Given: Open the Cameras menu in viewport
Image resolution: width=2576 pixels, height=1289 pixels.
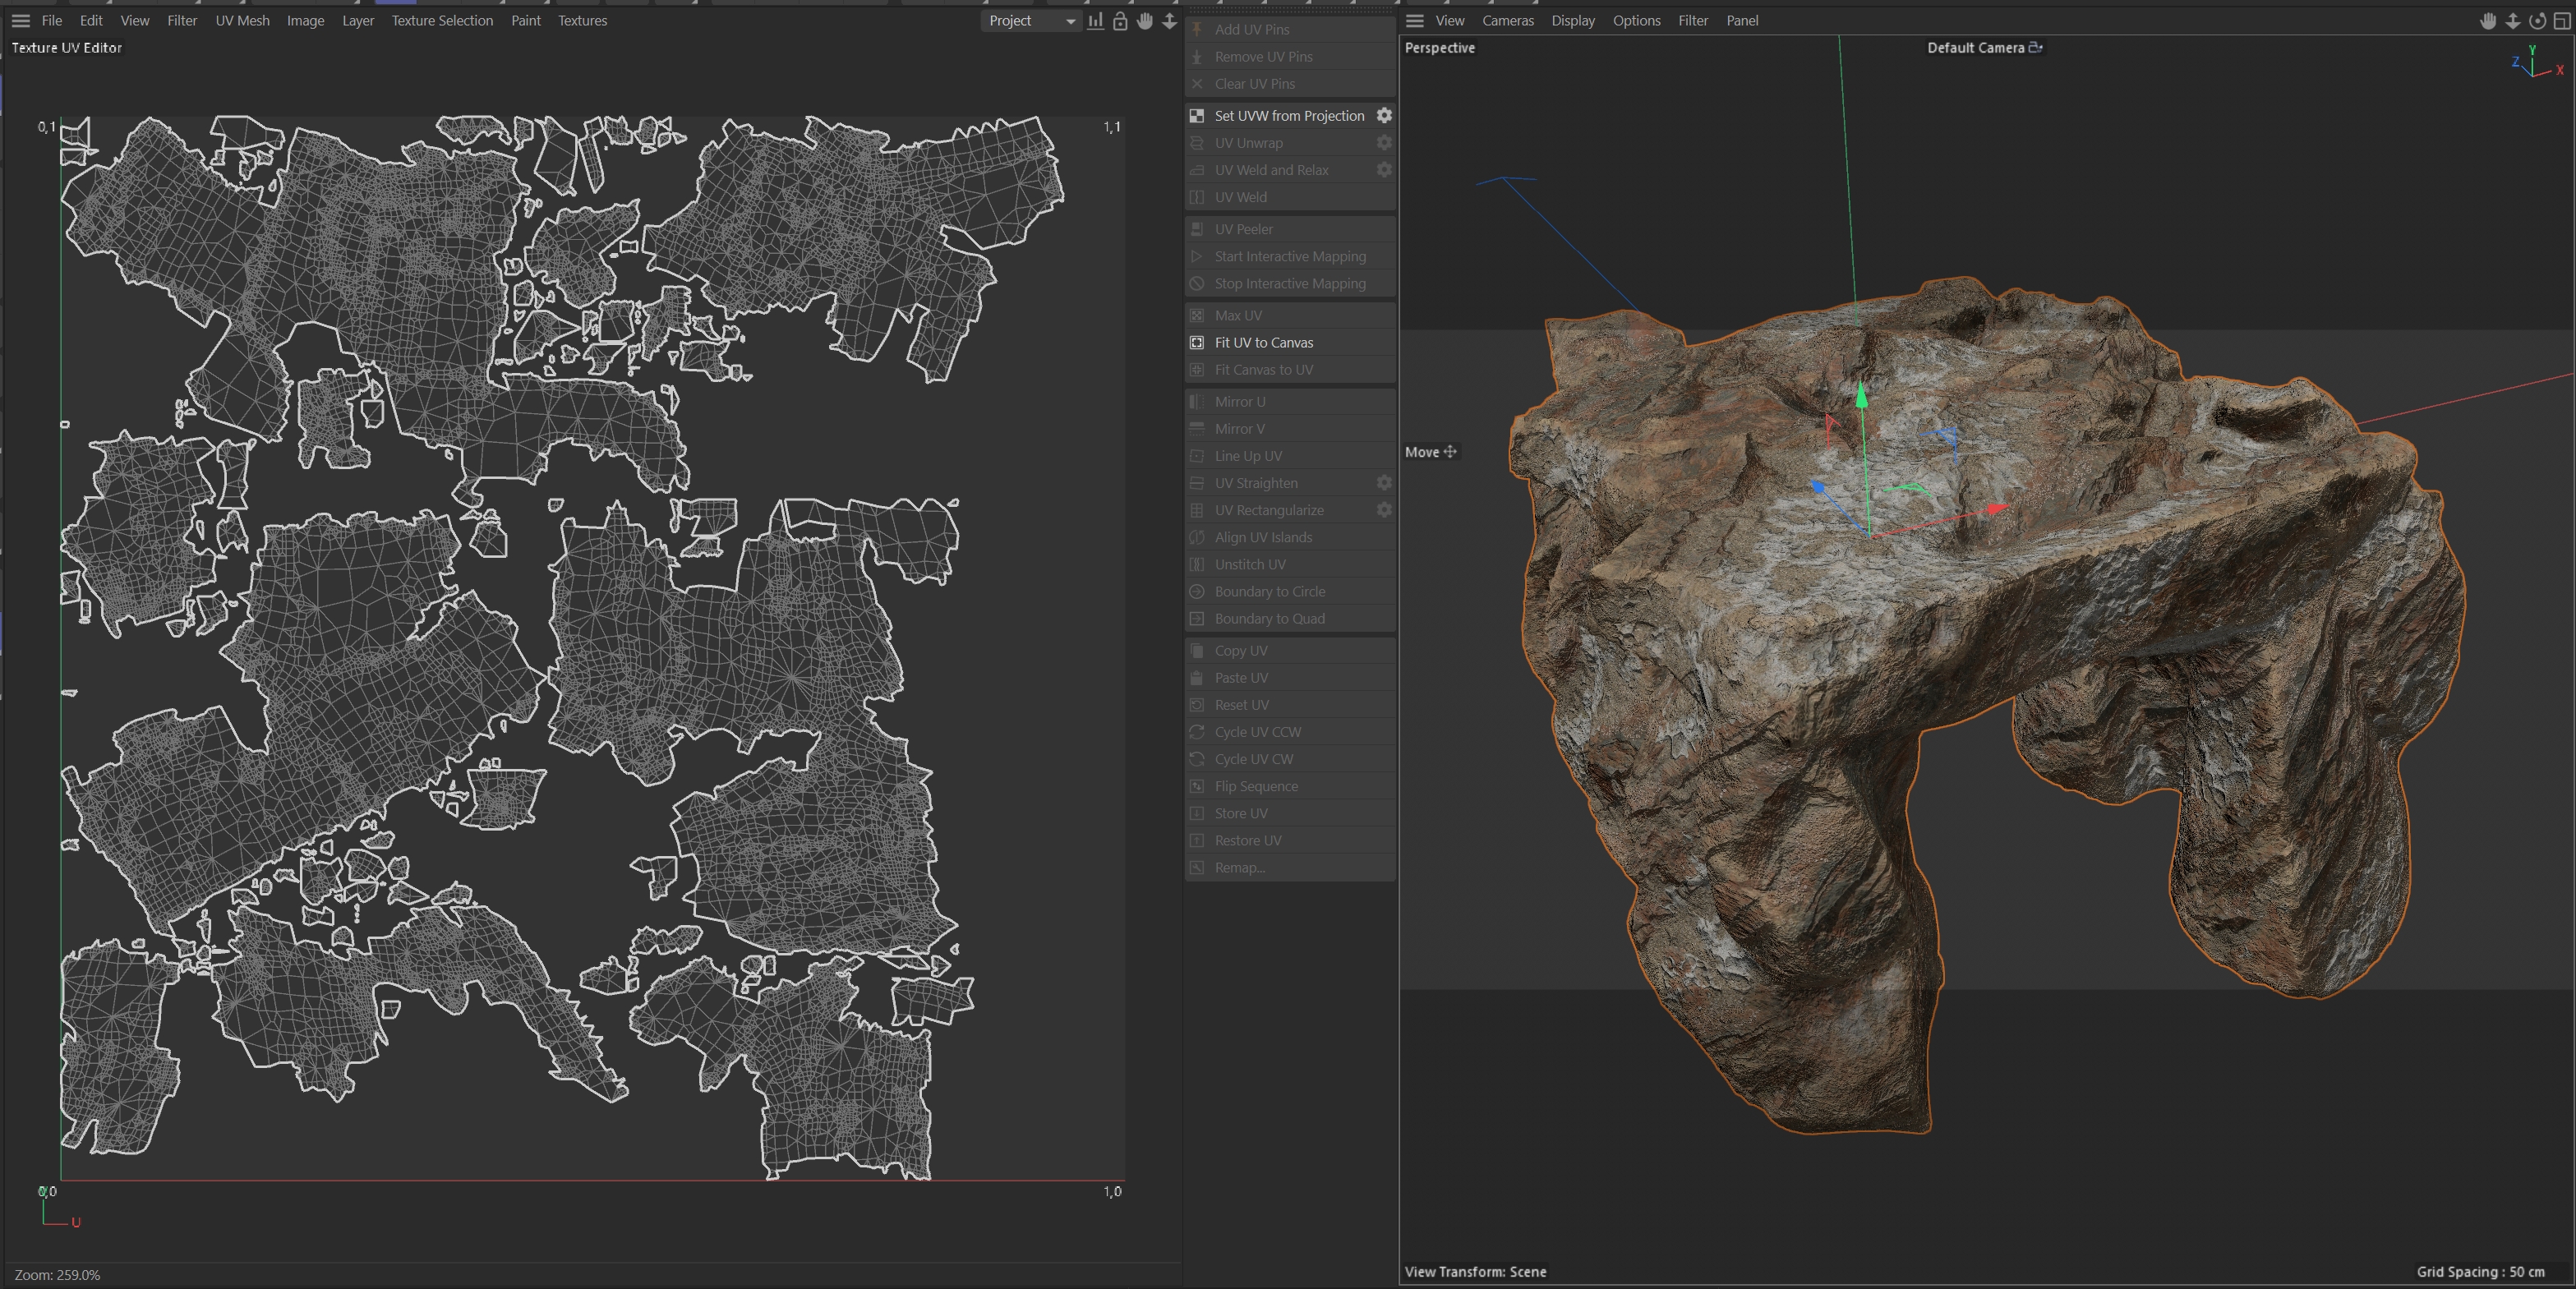Looking at the screenshot, I should pos(1507,21).
